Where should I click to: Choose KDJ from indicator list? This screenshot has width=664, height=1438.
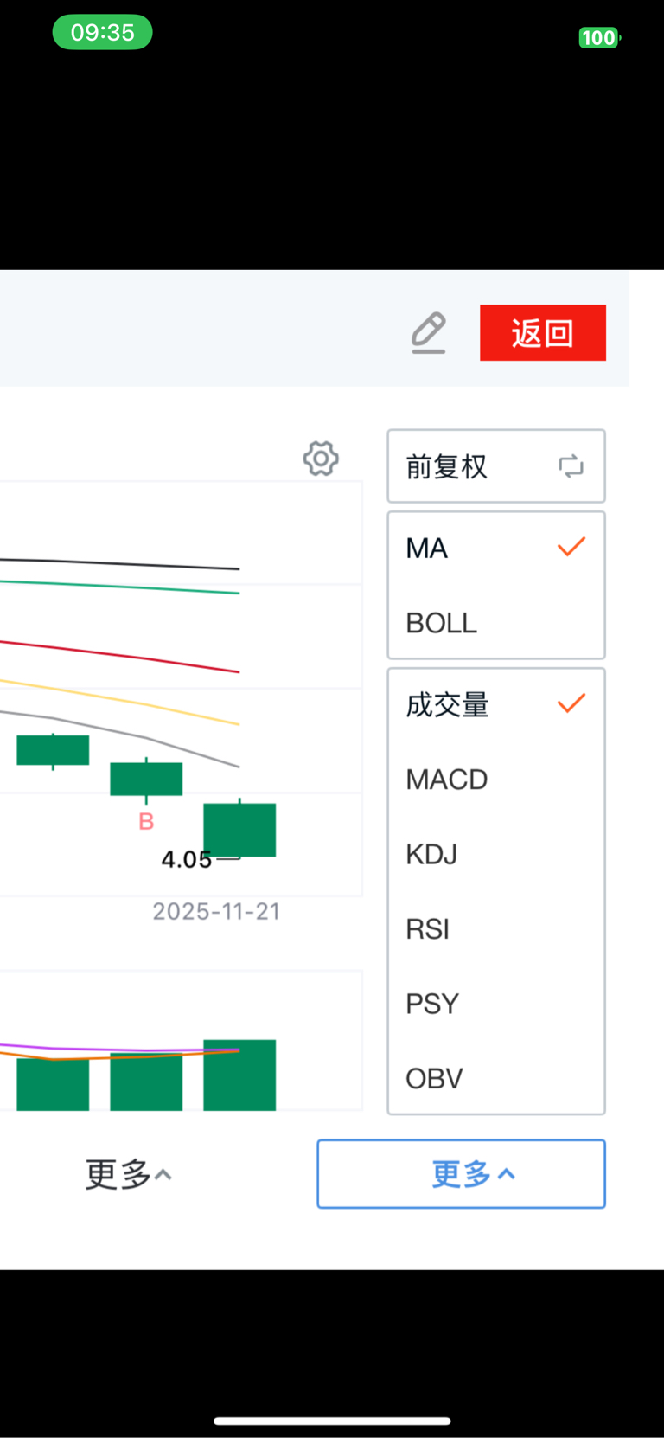431,855
